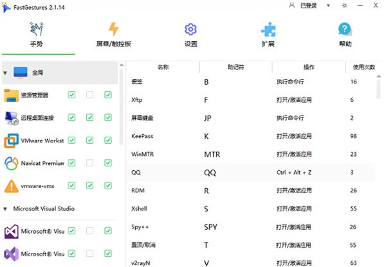Image resolution: width=386 pixels, height=267 pixels.
Task: Select the vmware-vmx warning icon
Action: (12, 186)
